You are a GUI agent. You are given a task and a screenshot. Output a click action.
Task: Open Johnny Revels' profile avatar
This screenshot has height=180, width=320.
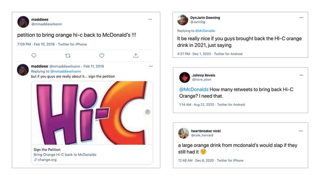coord(184,77)
